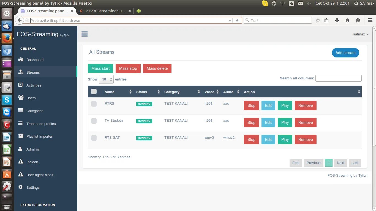376x211 pixels.
Task: Open Firefox downloads arrow icon
Action: [x=337, y=20]
